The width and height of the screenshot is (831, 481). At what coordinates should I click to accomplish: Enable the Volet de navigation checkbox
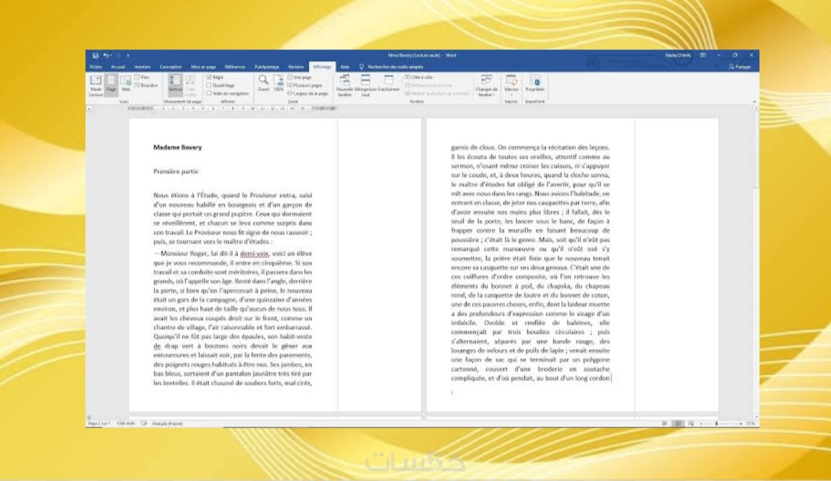(227, 94)
